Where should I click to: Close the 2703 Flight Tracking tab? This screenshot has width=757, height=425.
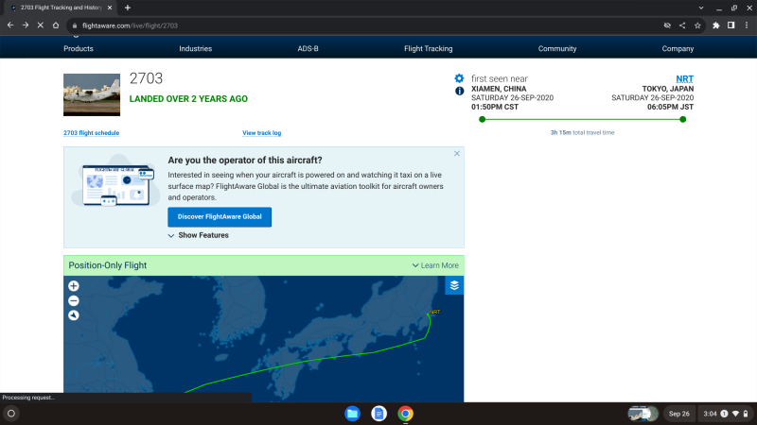110,8
